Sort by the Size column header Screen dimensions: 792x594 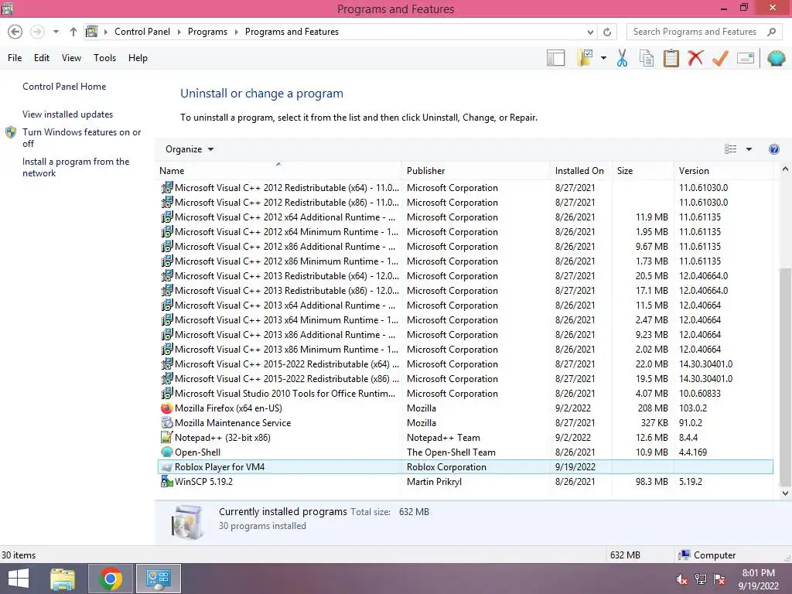[642, 171]
